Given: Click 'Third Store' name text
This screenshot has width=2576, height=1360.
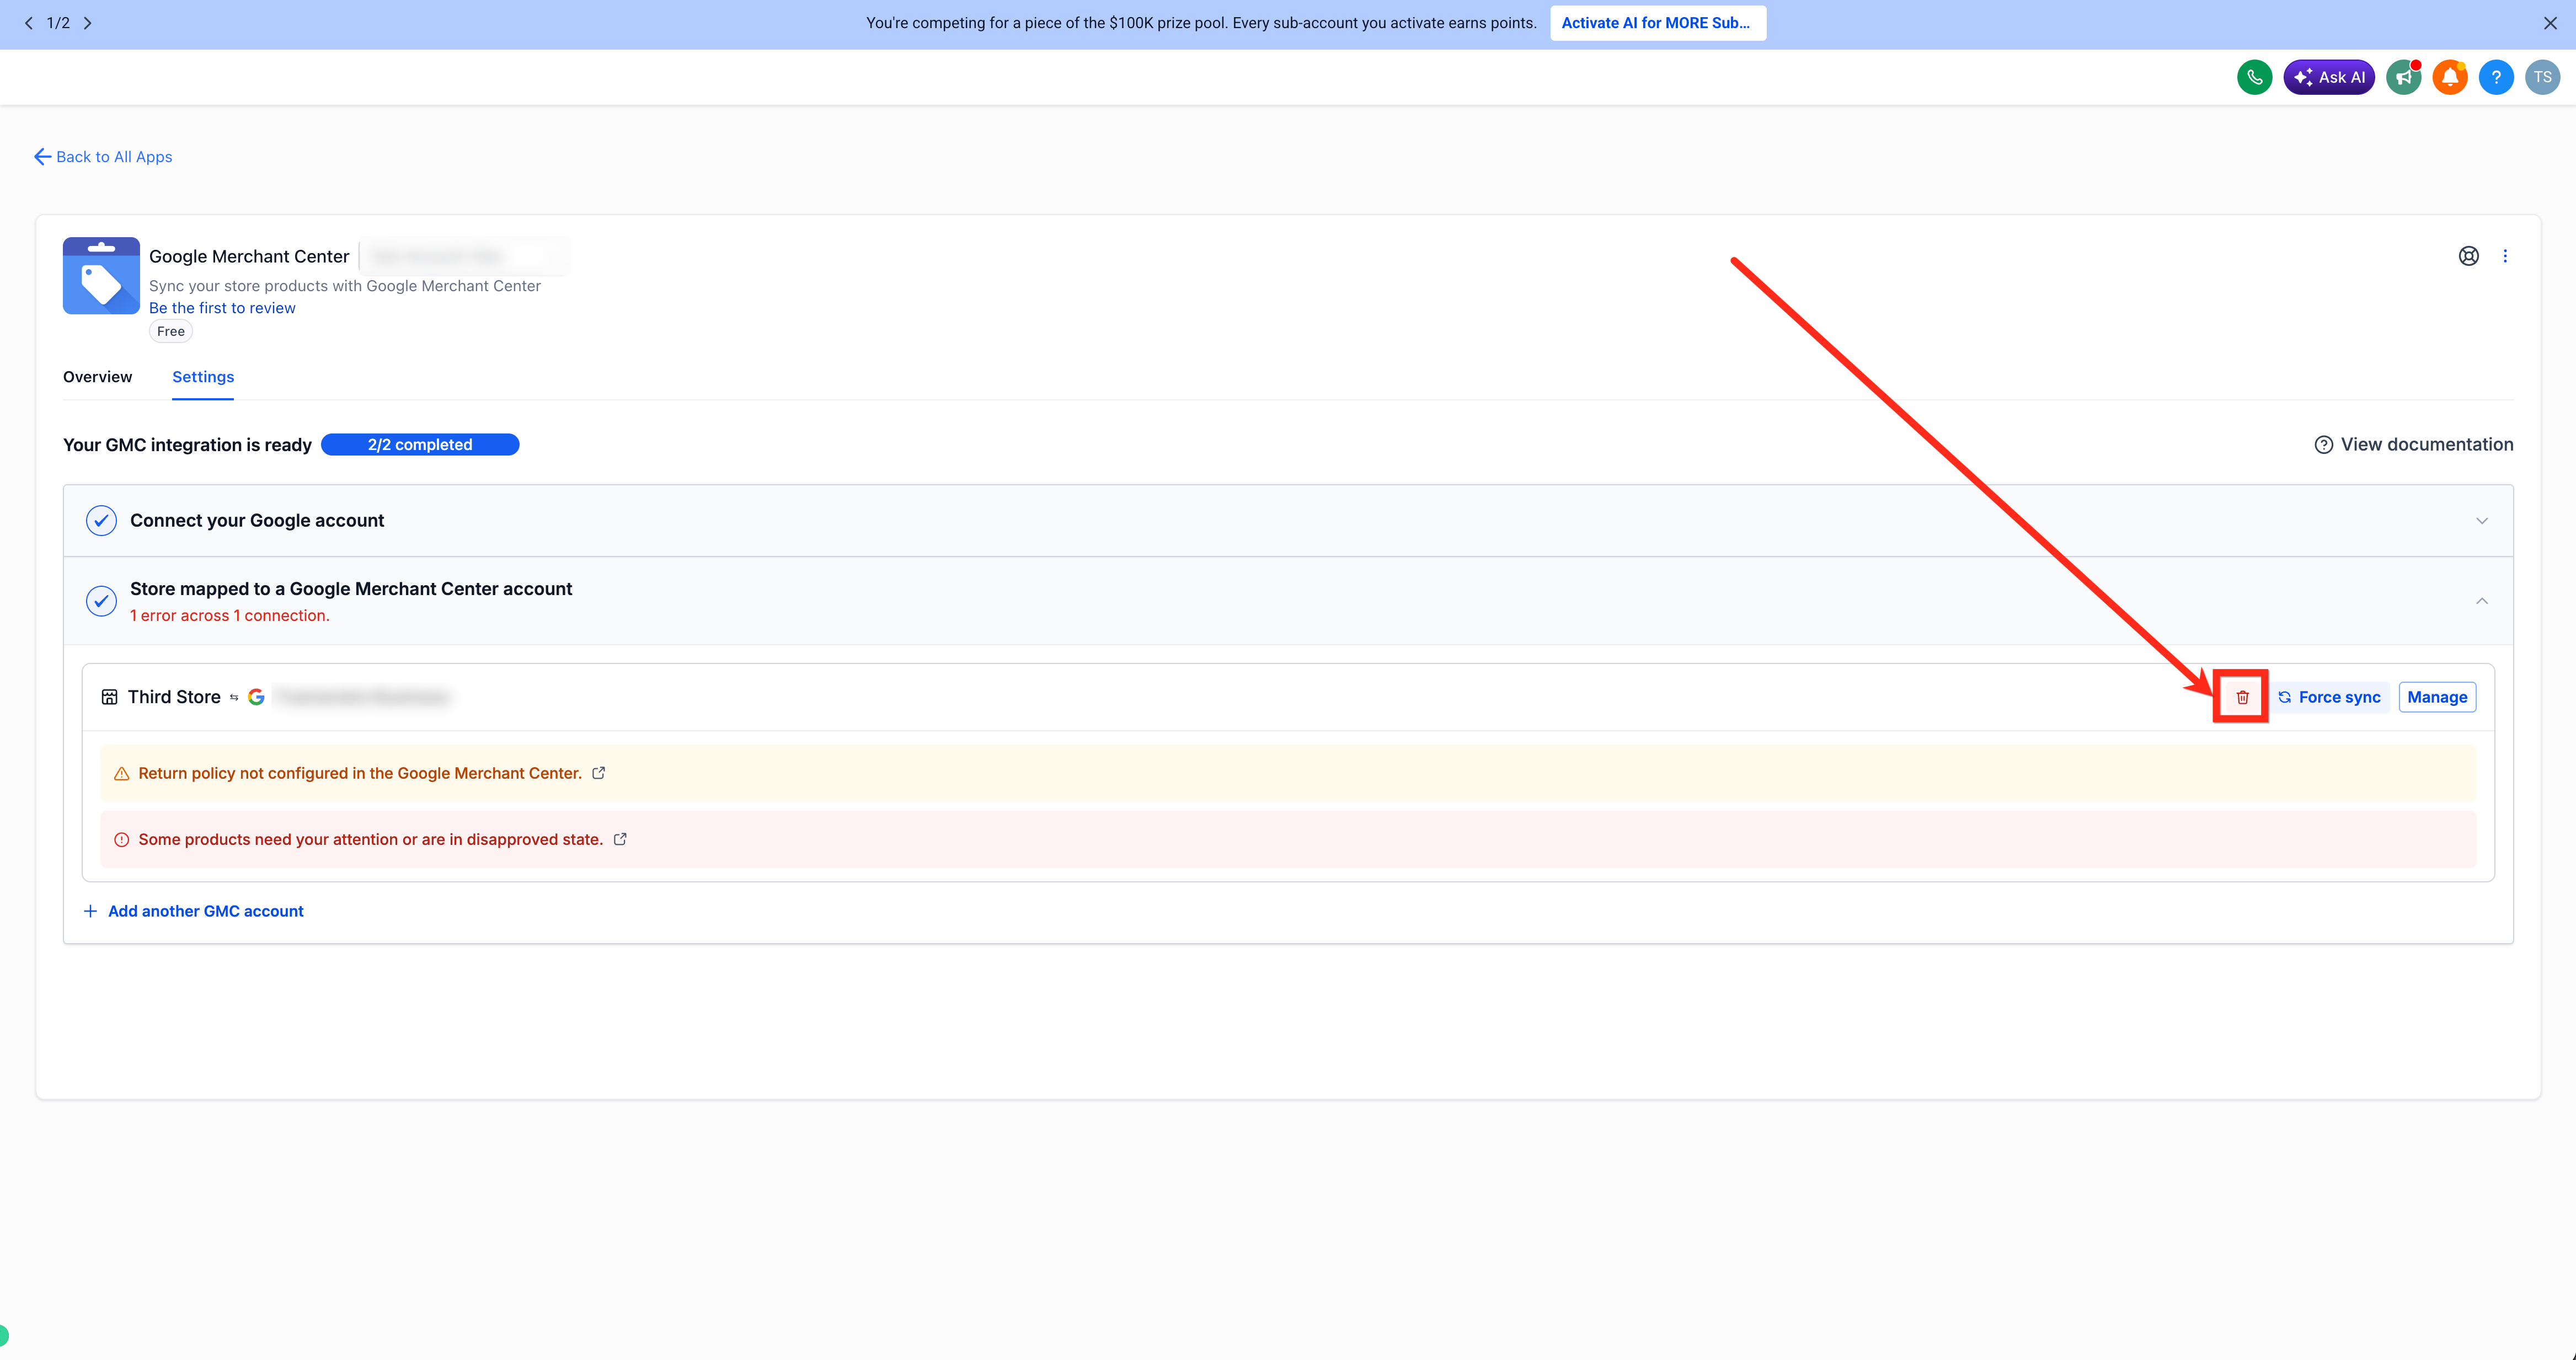Looking at the screenshot, I should (x=174, y=697).
